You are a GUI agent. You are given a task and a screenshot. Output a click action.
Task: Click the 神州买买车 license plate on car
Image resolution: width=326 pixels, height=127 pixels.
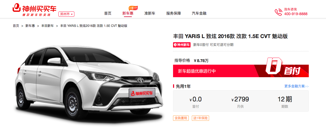click(142, 93)
